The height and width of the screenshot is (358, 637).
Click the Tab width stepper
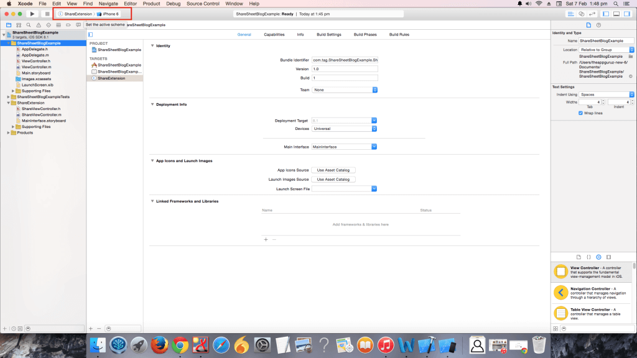tap(603, 102)
